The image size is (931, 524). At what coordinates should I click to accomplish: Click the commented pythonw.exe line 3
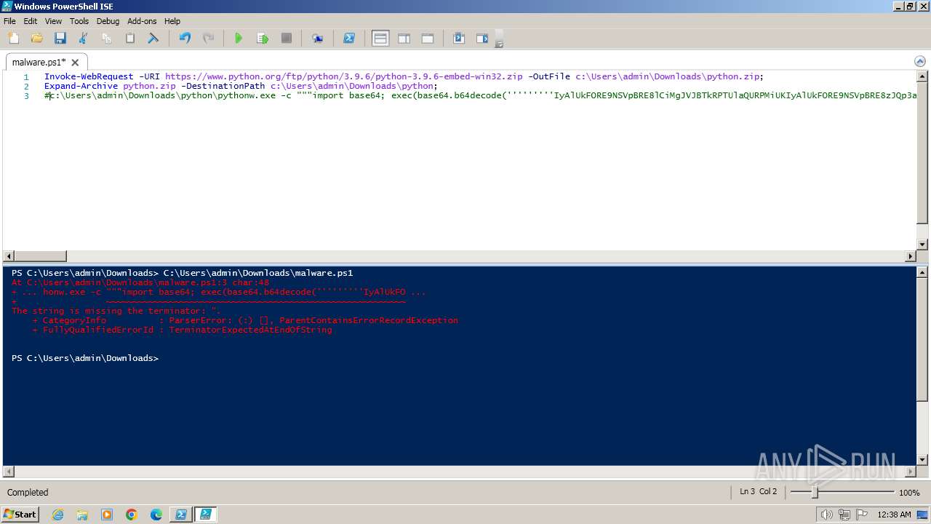[x=480, y=95]
